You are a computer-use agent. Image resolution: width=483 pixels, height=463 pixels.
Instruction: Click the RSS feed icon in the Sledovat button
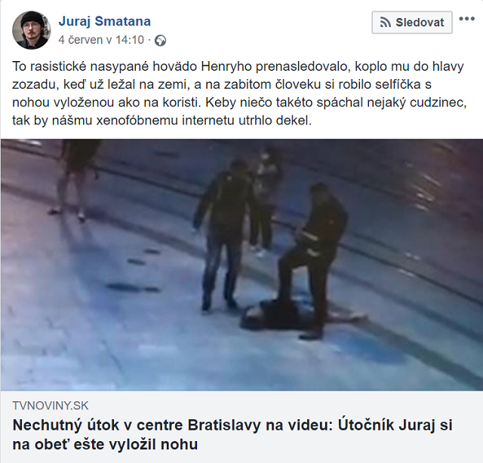click(386, 22)
